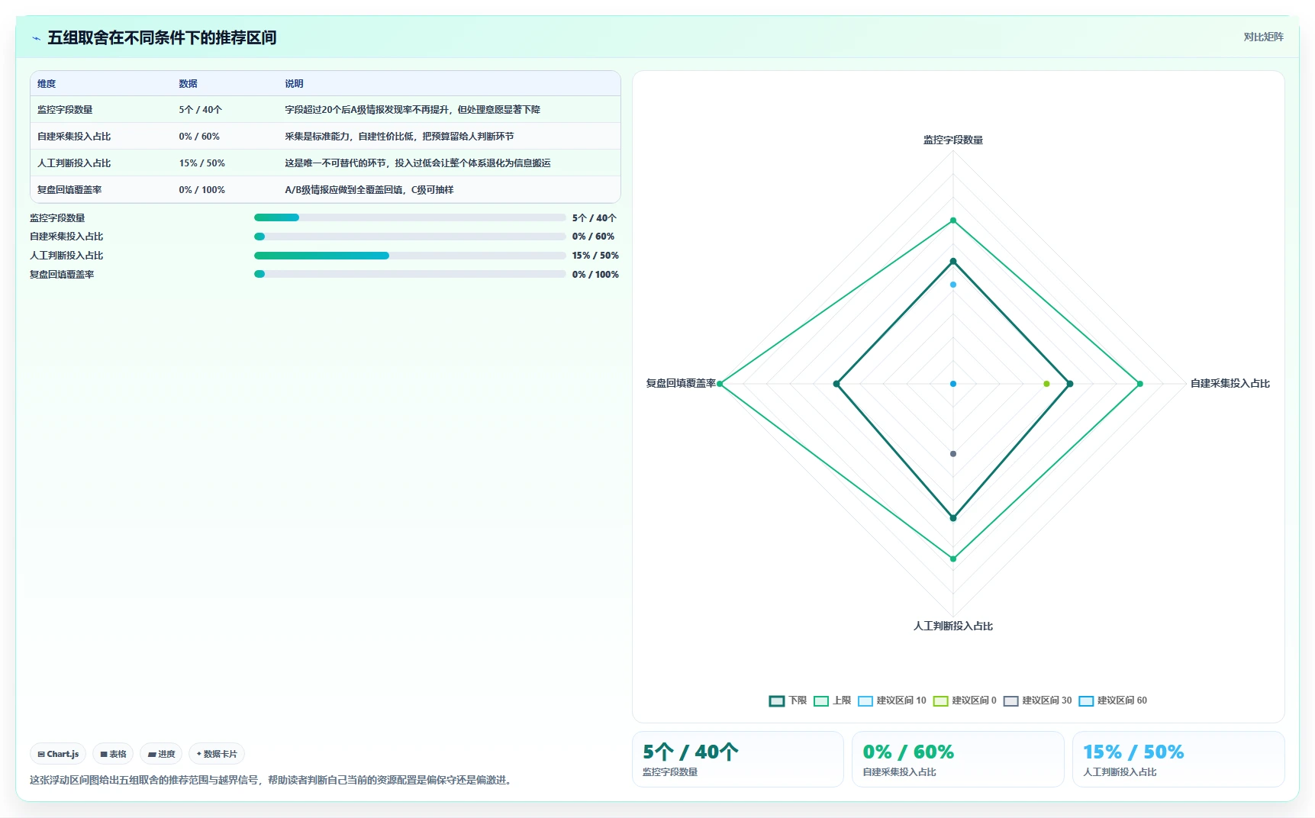Image resolution: width=1315 pixels, height=818 pixels.
Task: Click table cell 人工判断投入占比
Action: (74, 163)
